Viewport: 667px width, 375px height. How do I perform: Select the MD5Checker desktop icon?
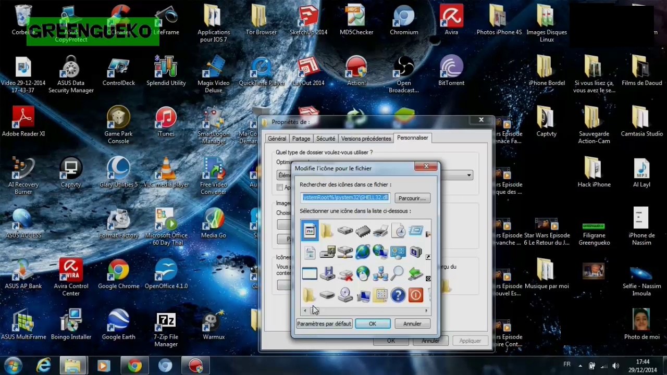click(356, 21)
